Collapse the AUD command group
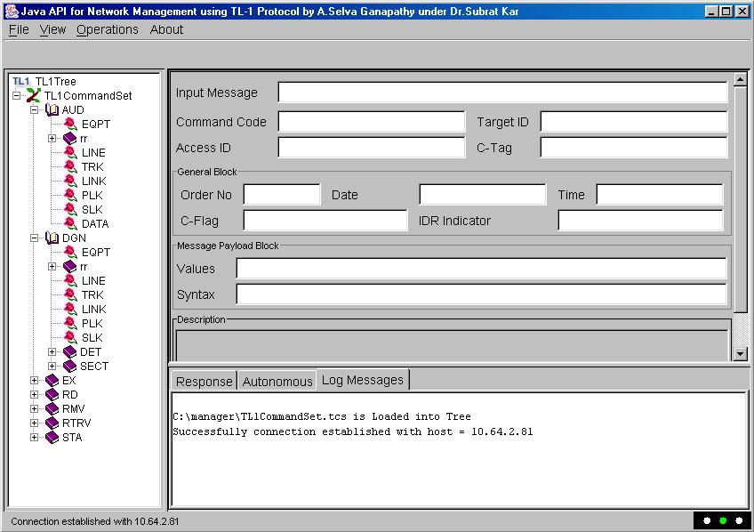 click(x=34, y=109)
